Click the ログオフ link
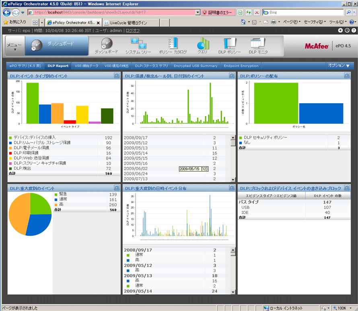 coord(133,30)
